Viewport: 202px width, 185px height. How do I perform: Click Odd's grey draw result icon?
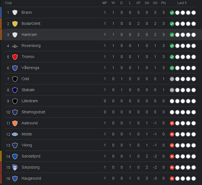click(172, 79)
